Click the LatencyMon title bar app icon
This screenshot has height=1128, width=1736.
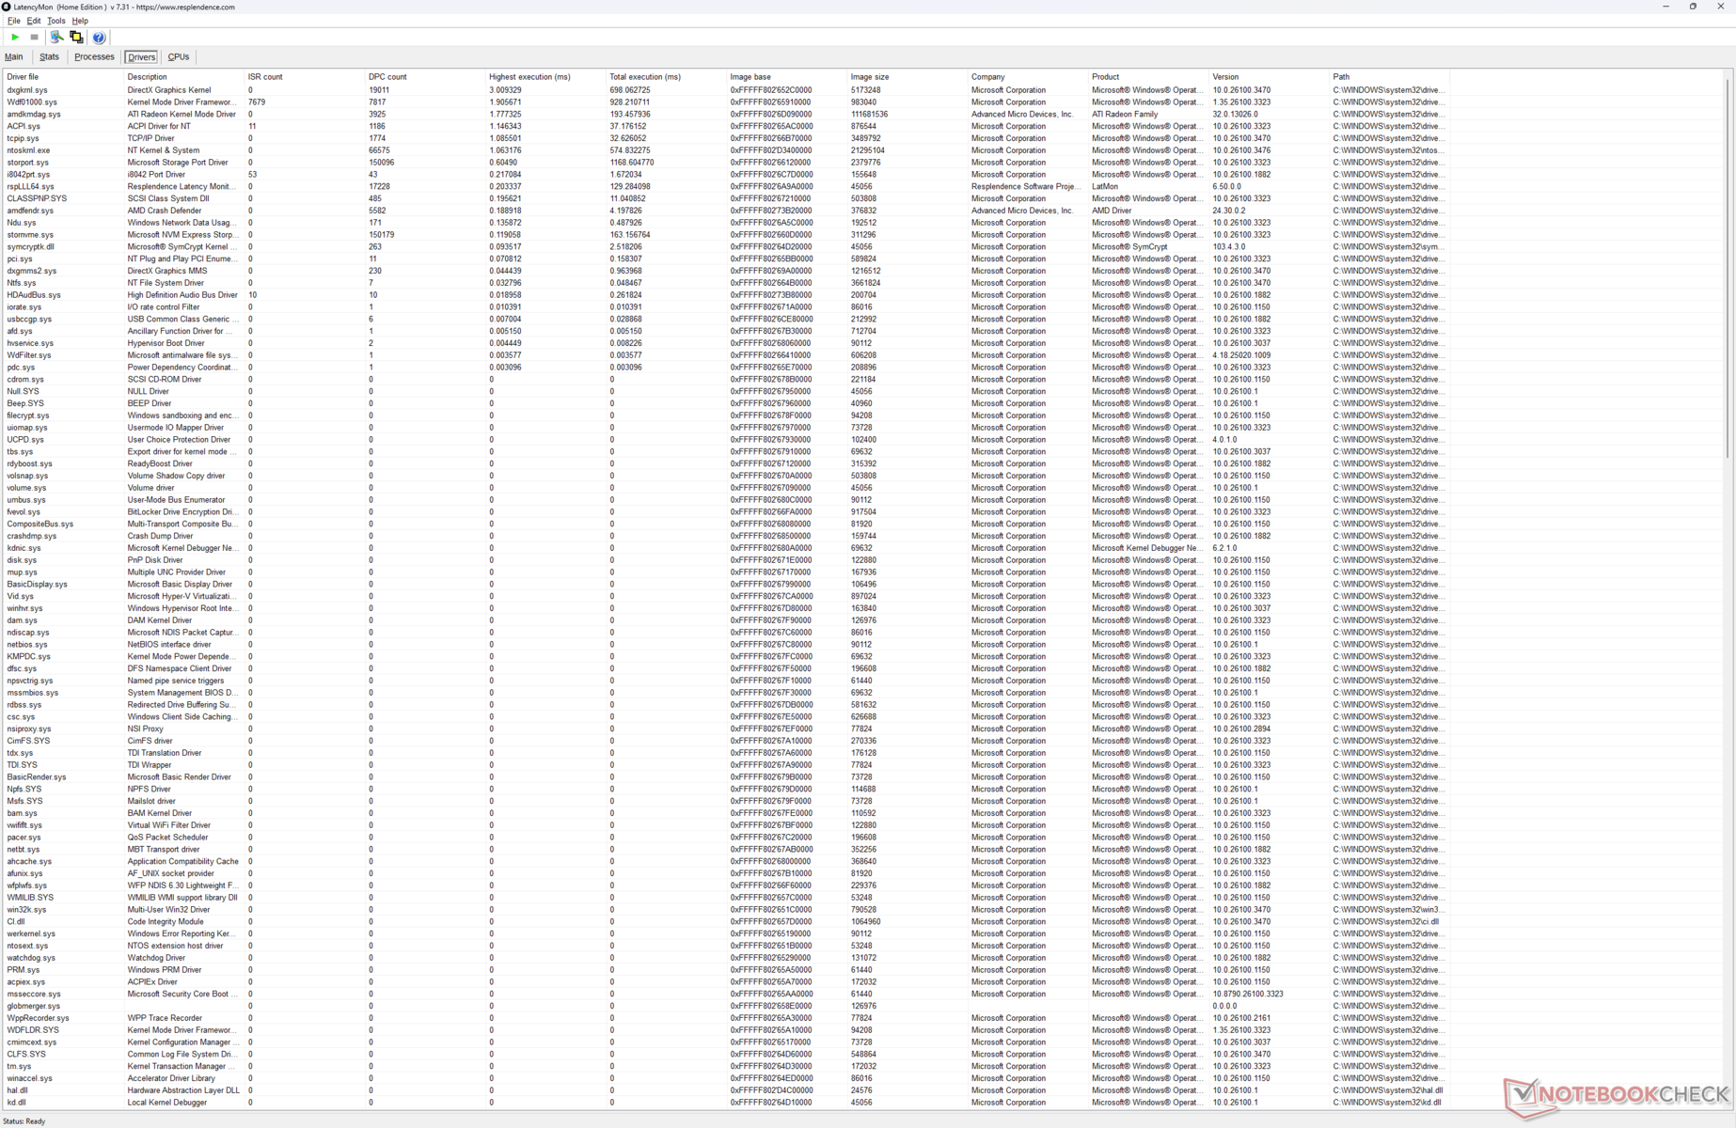[x=7, y=7]
